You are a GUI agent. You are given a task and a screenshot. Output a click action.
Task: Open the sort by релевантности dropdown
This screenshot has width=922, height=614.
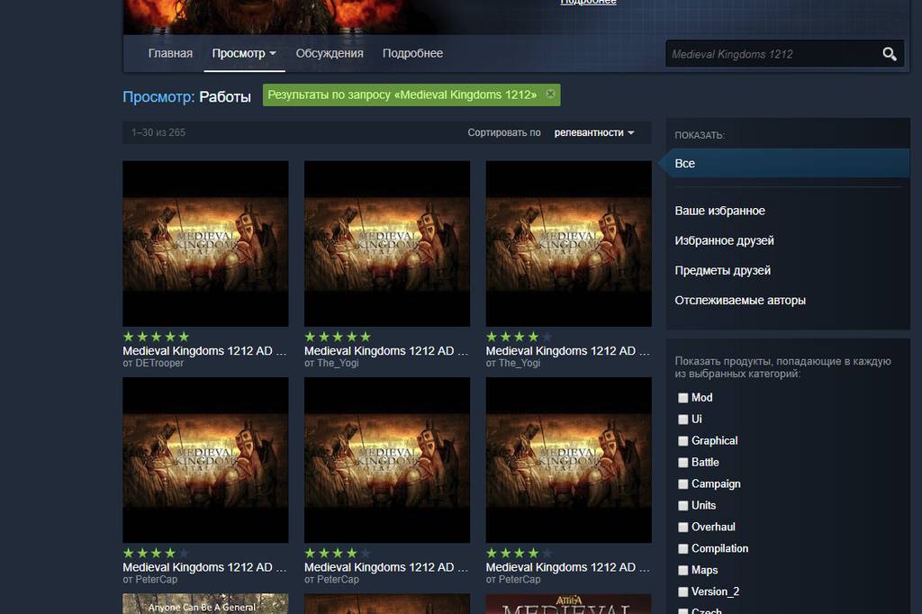click(x=594, y=132)
